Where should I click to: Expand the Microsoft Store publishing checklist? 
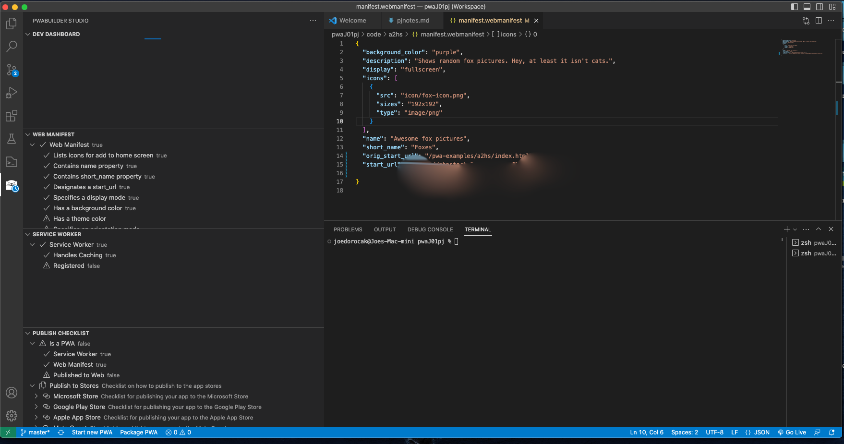coord(36,396)
